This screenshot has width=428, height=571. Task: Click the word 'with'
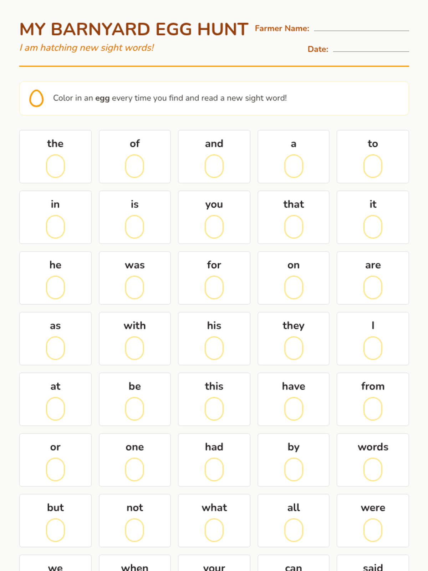tap(134, 325)
